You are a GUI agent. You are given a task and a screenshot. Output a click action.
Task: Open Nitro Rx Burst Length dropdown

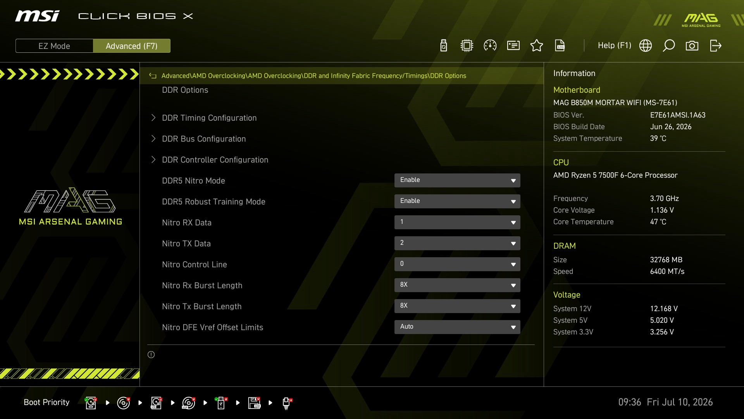[x=457, y=285]
